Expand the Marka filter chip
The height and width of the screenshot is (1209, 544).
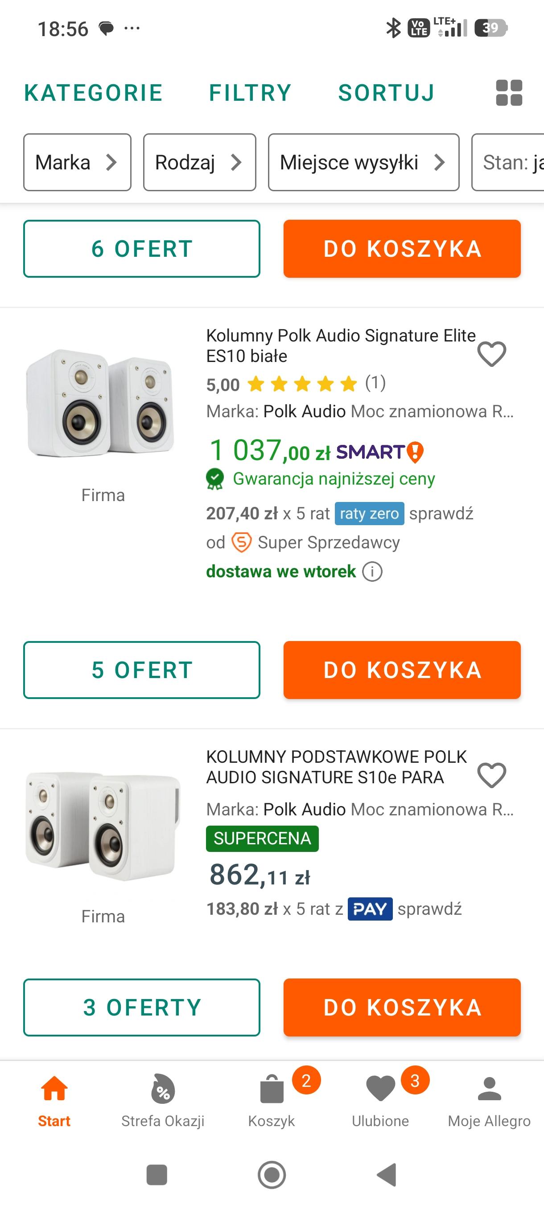click(x=77, y=162)
